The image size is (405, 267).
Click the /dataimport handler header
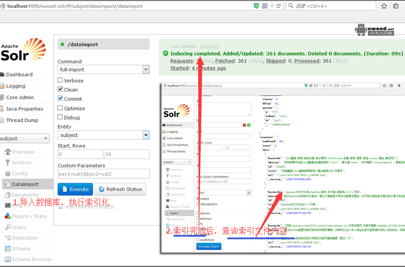[x=104, y=44]
